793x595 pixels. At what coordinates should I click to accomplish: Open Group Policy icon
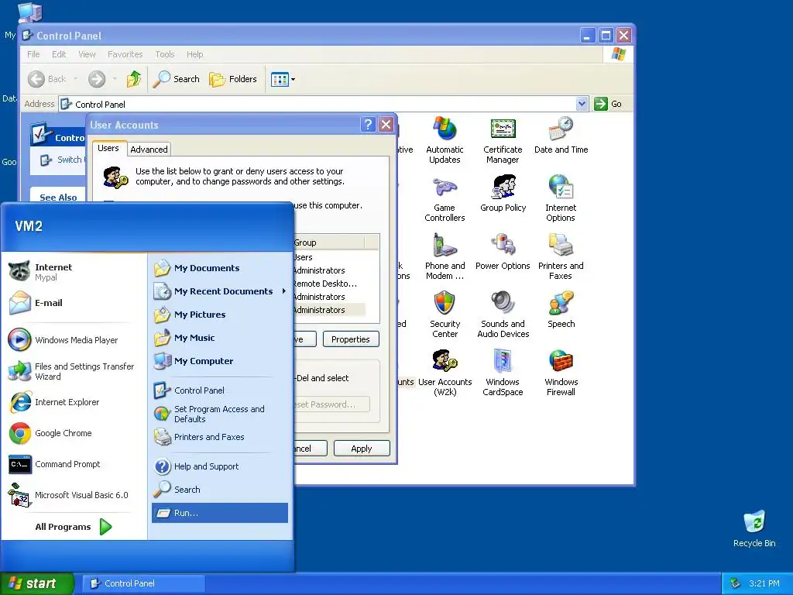pyautogui.click(x=503, y=194)
